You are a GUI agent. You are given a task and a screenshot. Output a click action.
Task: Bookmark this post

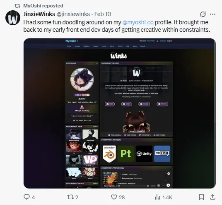pyautogui.click(x=201, y=197)
